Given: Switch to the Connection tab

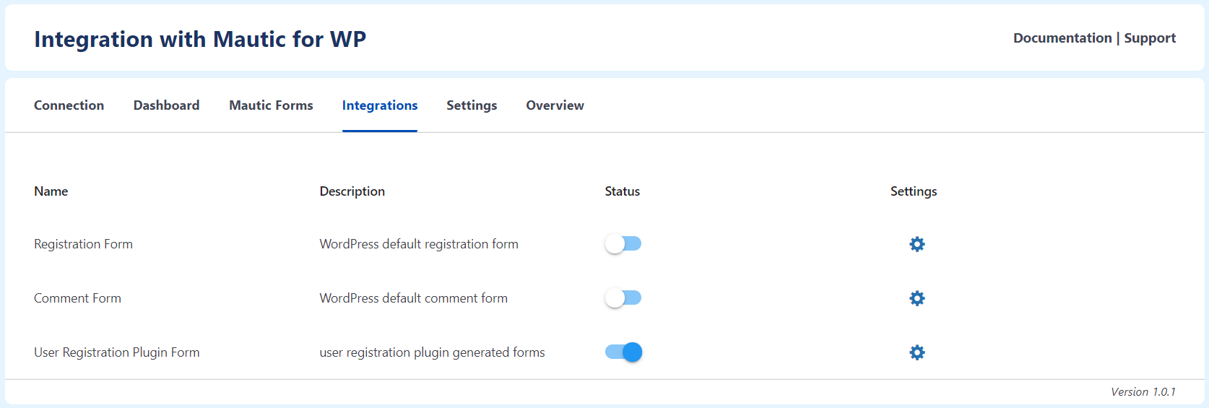Looking at the screenshot, I should (x=69, y=105).
